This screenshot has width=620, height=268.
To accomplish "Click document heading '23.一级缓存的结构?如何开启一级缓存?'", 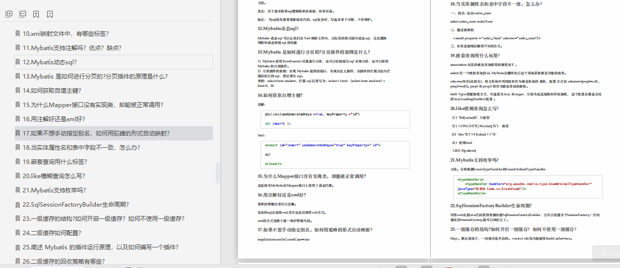I will coord(513,229).
